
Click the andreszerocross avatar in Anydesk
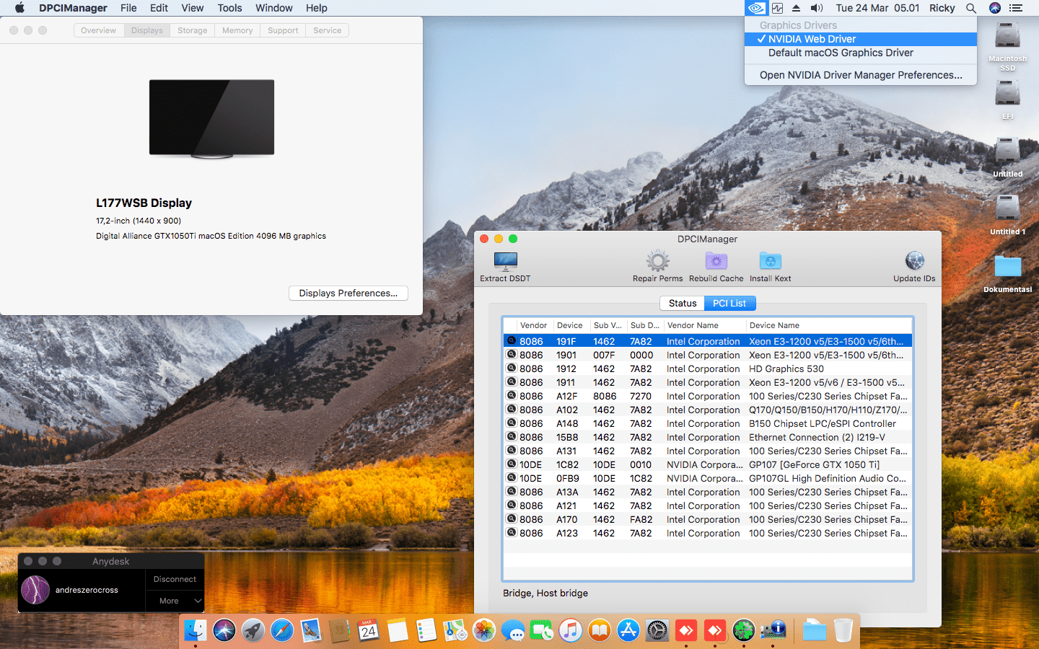pyautogui.click(x=35, y=590)
